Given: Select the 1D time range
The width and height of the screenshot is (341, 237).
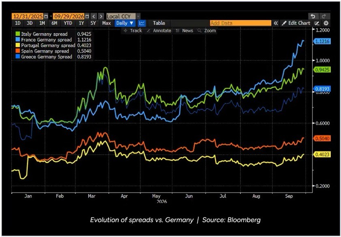Looking at the screenshot, I should (x=18, y=23).
